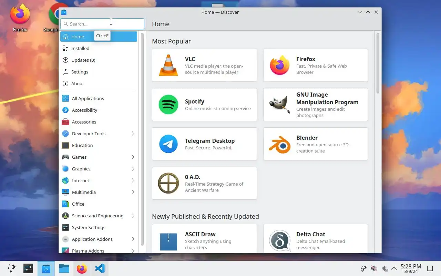
Task: Expand the Internet category chevron
Action: point(133,180)
